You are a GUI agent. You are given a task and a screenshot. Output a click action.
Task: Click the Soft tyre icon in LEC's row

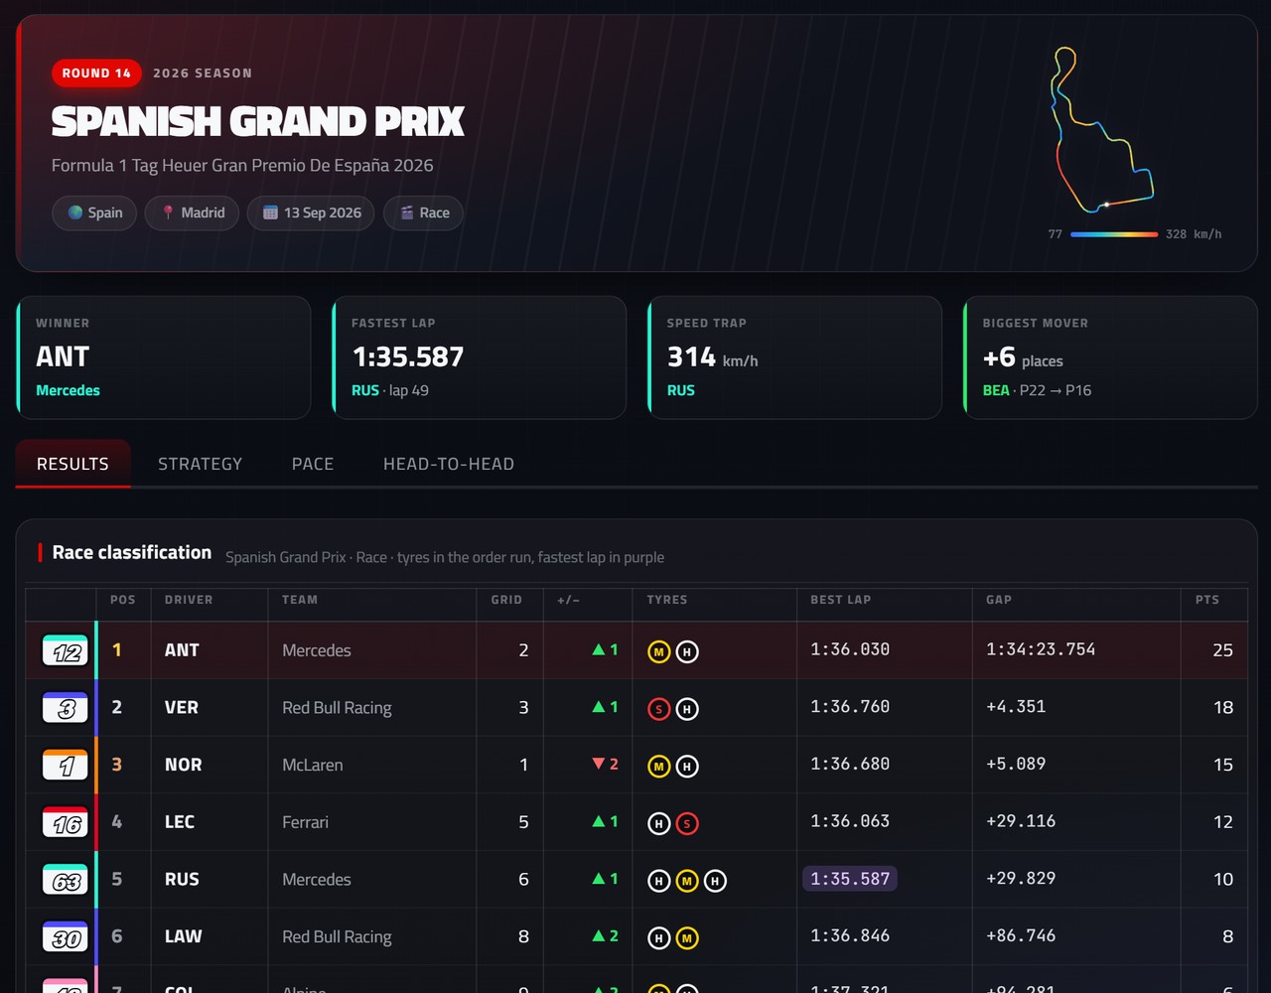pos(687,823)
